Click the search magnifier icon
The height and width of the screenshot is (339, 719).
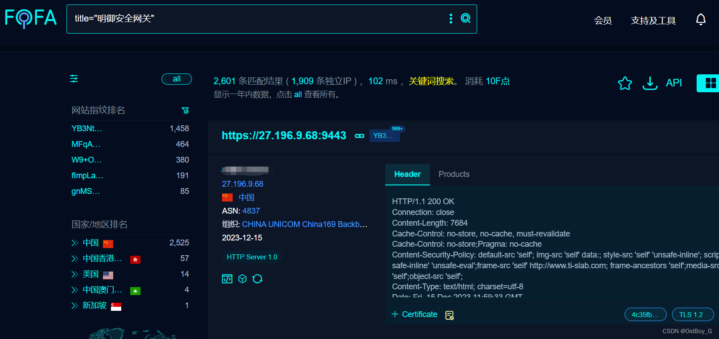point(465,18)
